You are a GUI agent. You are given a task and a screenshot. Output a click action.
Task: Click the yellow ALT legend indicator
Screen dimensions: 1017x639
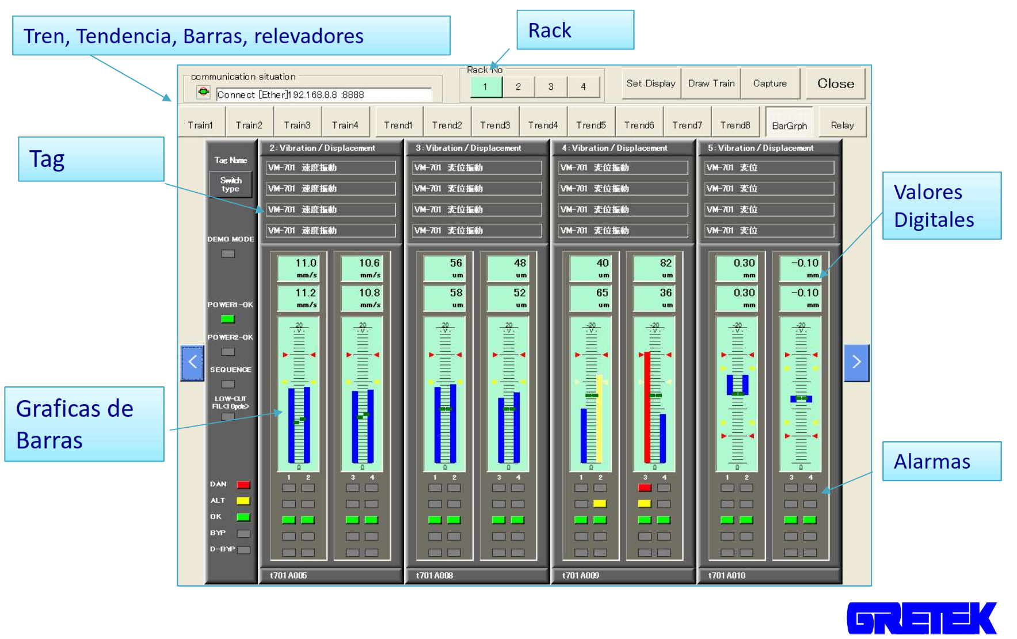243,501
